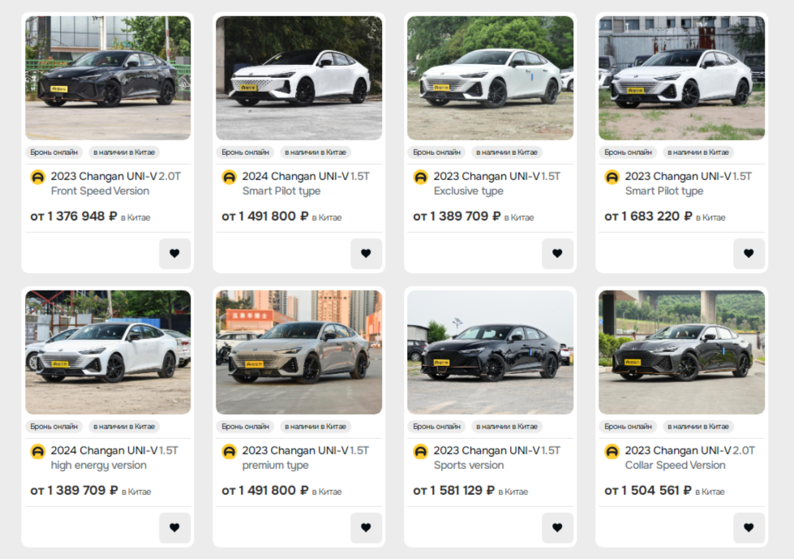
Task: Save the premium type car with heart button
Action: click(366, 527)
